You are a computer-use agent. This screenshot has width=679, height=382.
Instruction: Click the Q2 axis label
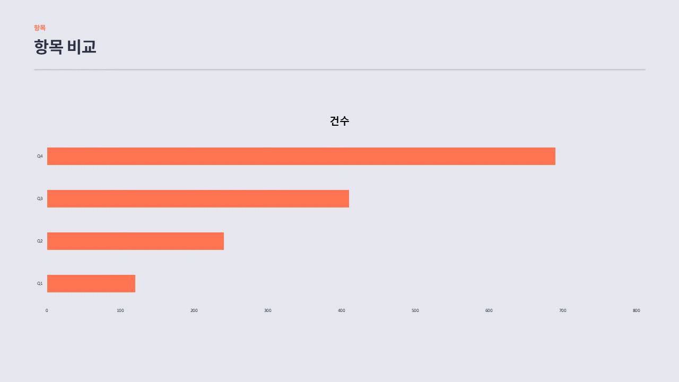coord(40,241)
